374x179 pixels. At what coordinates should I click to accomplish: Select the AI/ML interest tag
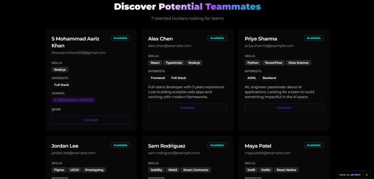251,78
